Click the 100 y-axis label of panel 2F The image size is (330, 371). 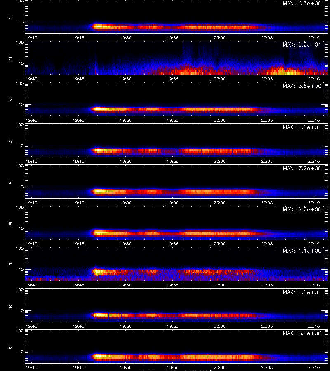pyautogui.click(x=20, y=42)
